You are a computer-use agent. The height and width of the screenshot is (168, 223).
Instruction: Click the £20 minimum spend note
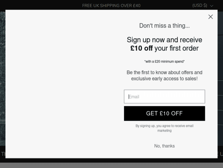(164, 61)
